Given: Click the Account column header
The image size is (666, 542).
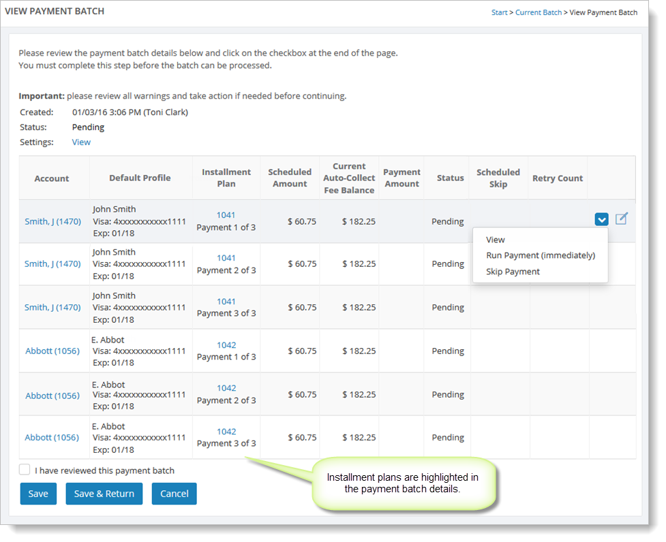Looking at the screenshot, I should click(x=52, y=178).
